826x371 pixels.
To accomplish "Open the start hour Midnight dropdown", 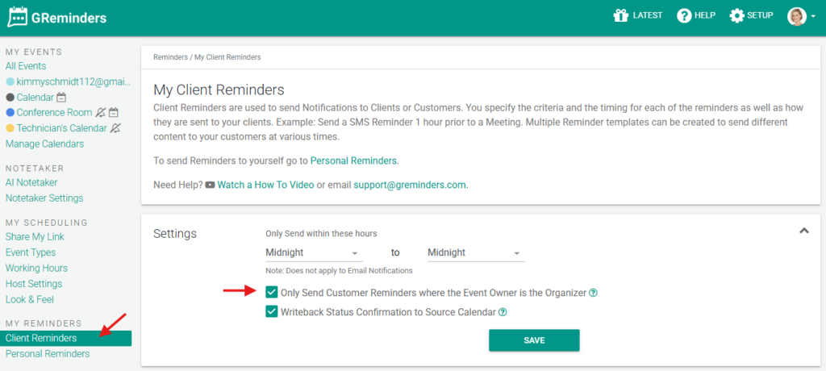I will tap(314, 253).
